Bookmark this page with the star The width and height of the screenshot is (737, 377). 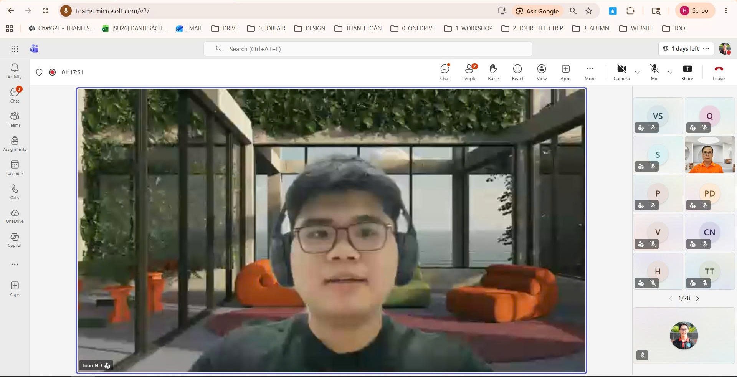tap(588, 11)
